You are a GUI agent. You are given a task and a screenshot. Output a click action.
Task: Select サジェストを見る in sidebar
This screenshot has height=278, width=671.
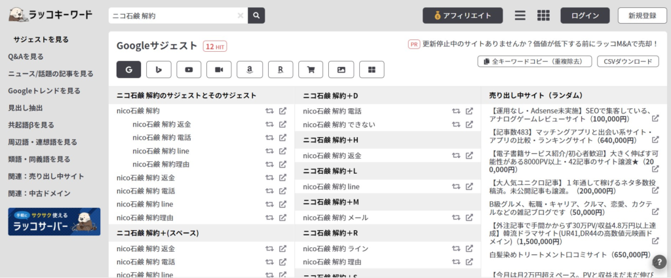click(x=41, y=39)
